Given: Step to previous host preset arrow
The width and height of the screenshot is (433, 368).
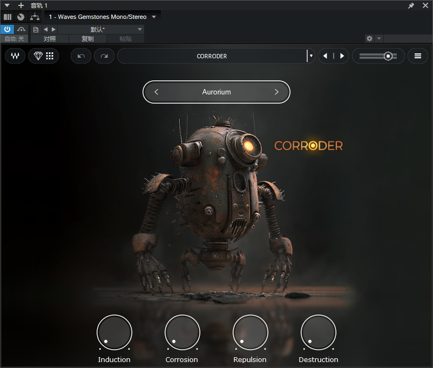Looking at the screenshot, I should point(45,29).
